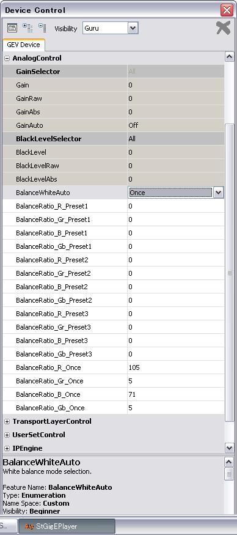
Task: Click the BalanceRatio_R_Once value 105
Action: point(134,367)
